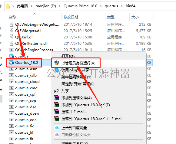Click the WinRAR icon for 添加到压缩文件(A)
Viewport: 176px width, 144px height.
tap(57, 98)
